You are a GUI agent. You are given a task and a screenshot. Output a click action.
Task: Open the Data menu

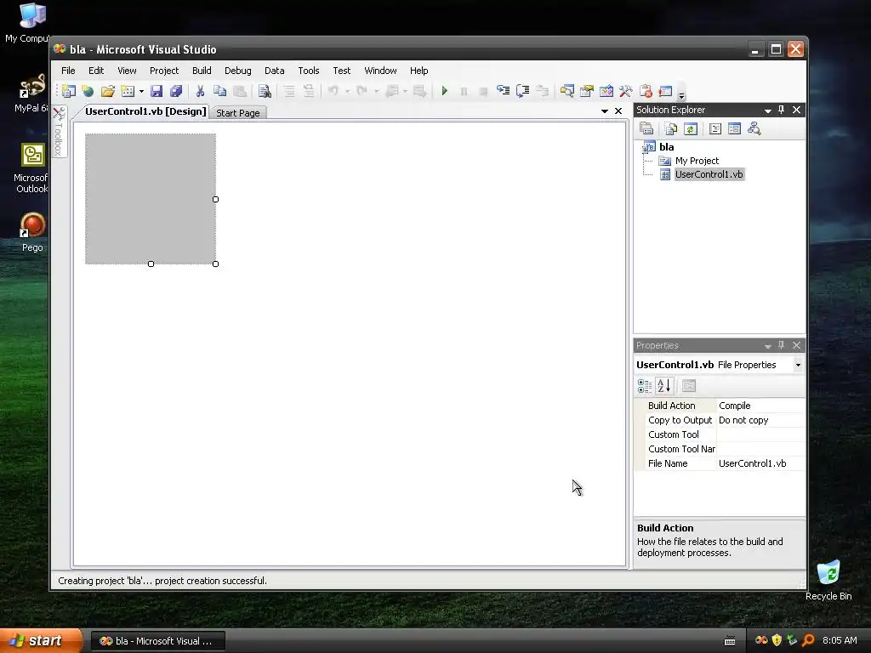275,71
